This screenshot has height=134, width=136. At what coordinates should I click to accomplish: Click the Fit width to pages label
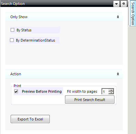(82, 91)
